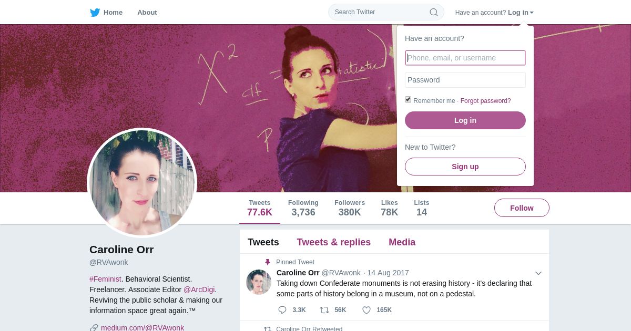Viewport: 631px width, 331px height.
Task: Focus the Phone, email, or username field
Action: 465,58
